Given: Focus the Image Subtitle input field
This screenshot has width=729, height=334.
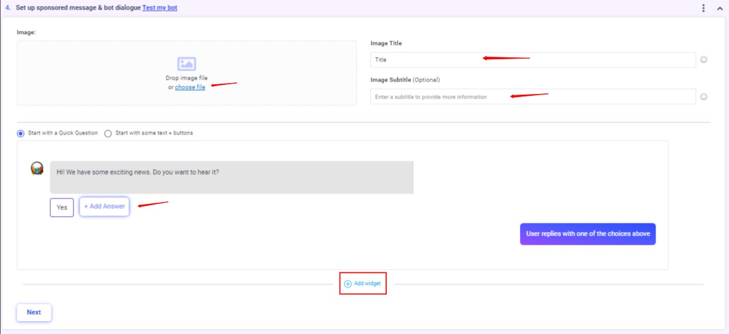Looking at the screenshot, I should click(533, 96).
